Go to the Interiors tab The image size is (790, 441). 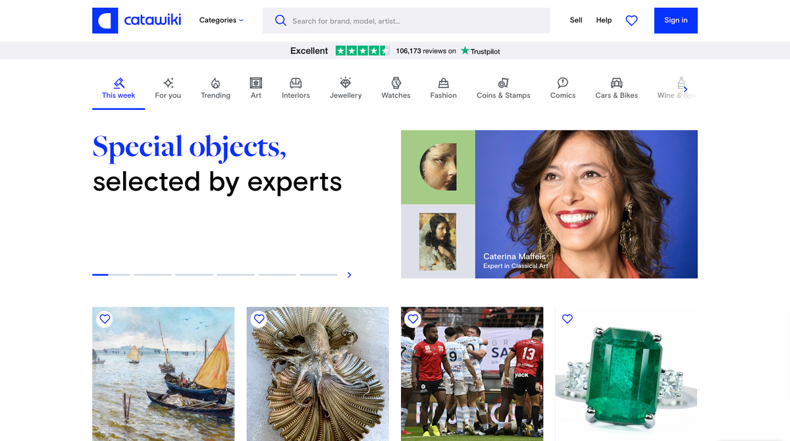tap(296, 90)
